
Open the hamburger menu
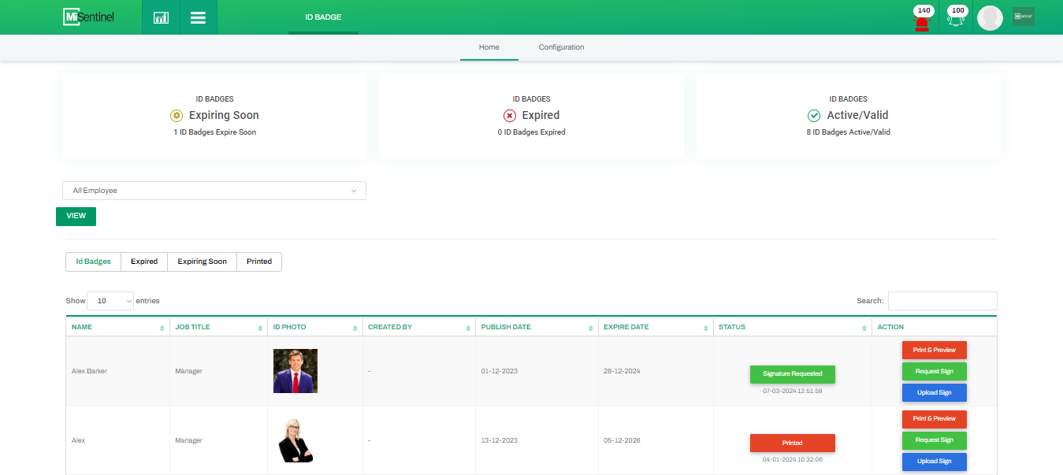click(x=198, y=17)
